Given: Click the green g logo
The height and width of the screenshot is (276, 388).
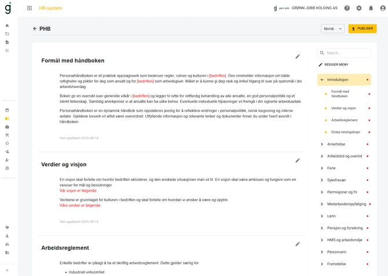Looking at the screenshot, I should coord(8,8).
